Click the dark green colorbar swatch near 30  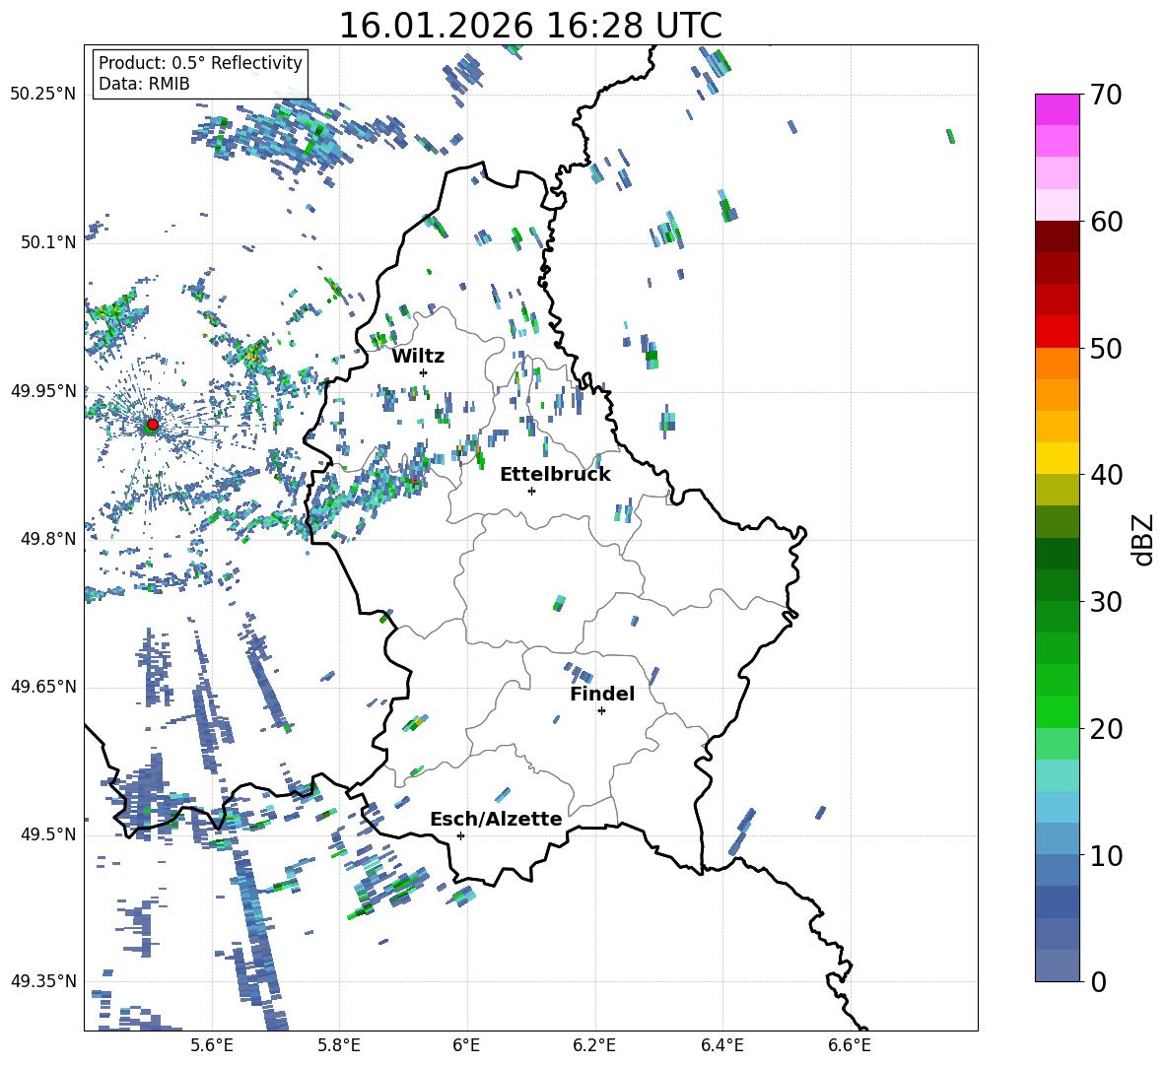pyautogui.click(x=1057, y=584)
